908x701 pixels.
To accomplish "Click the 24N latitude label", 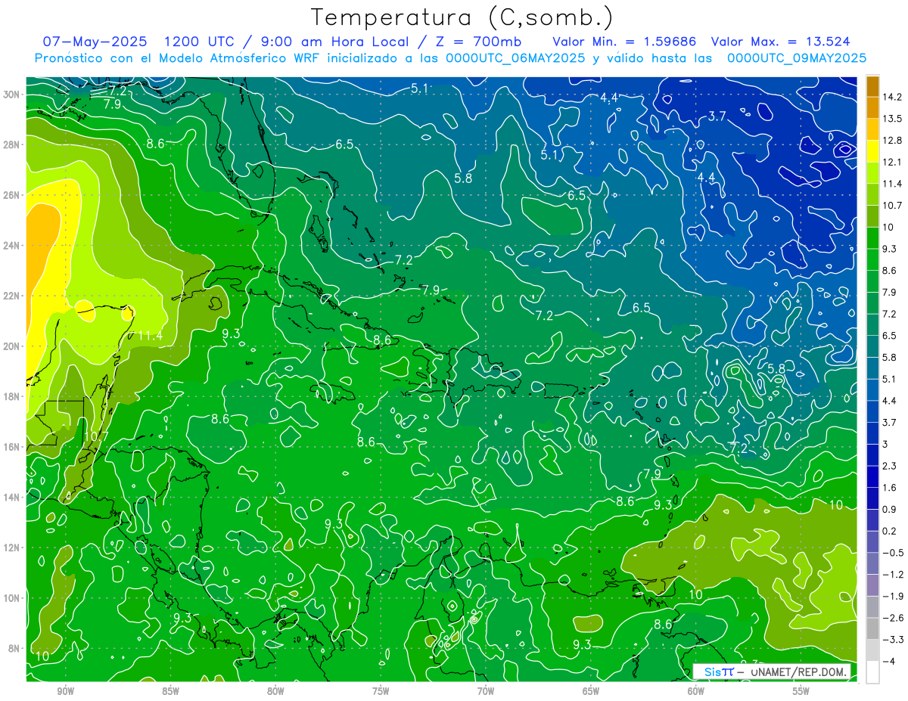I will click(12, 246).
